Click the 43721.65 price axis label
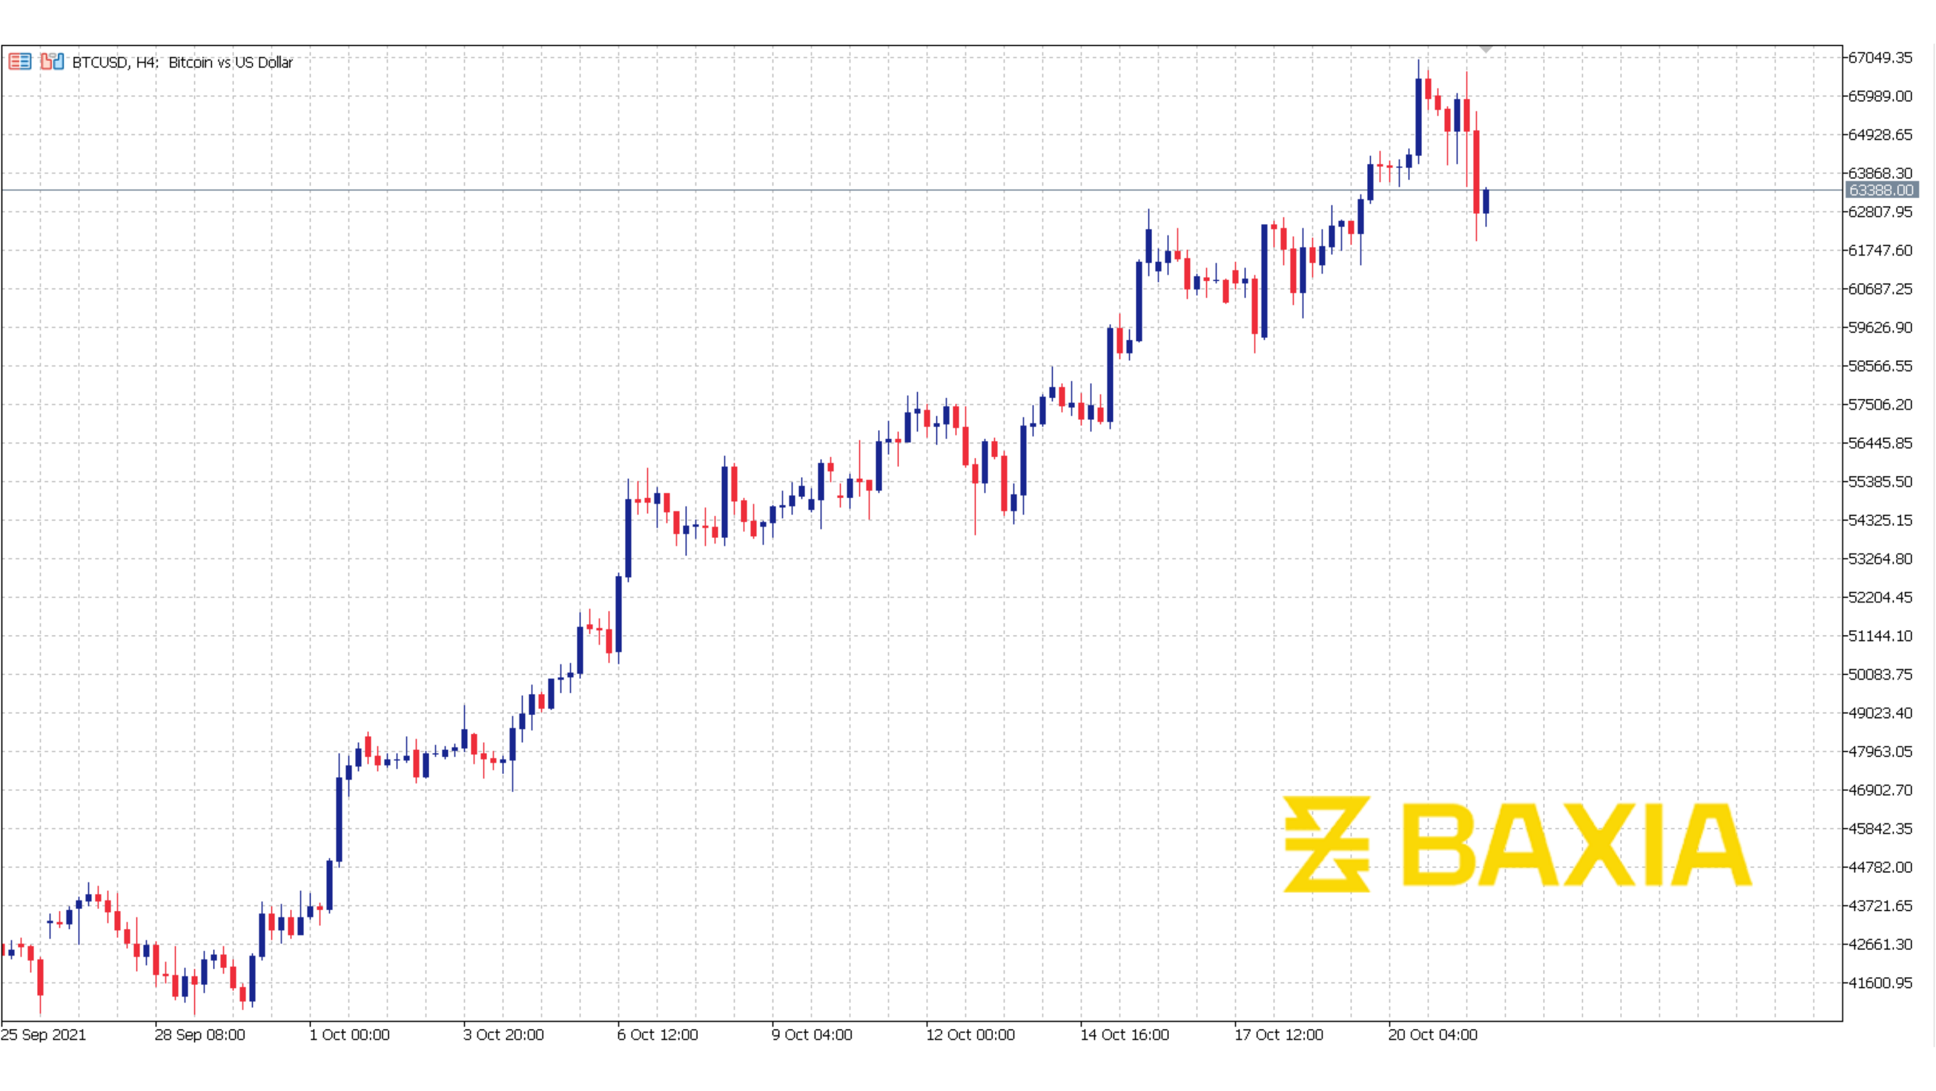This screenshot has height=1091, width=1936. pos(1880,905)
